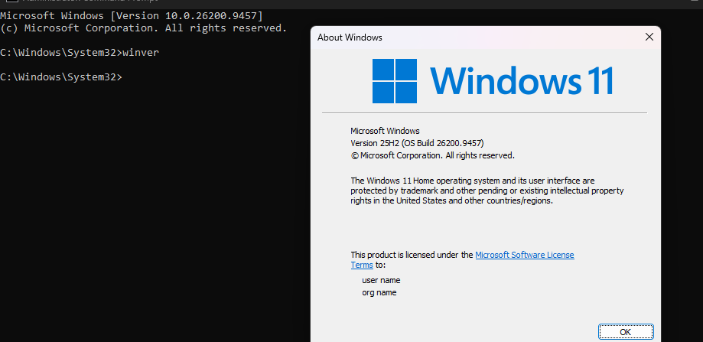The width and height of the screenshot is (703, 342).
Task: Click 'This product is licensed under the' text
Action: point(412,255)
